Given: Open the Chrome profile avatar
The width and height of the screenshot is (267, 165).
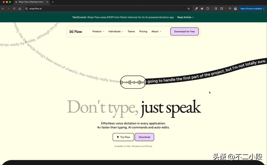Looking at the screenshot, I should coord(235,8).
